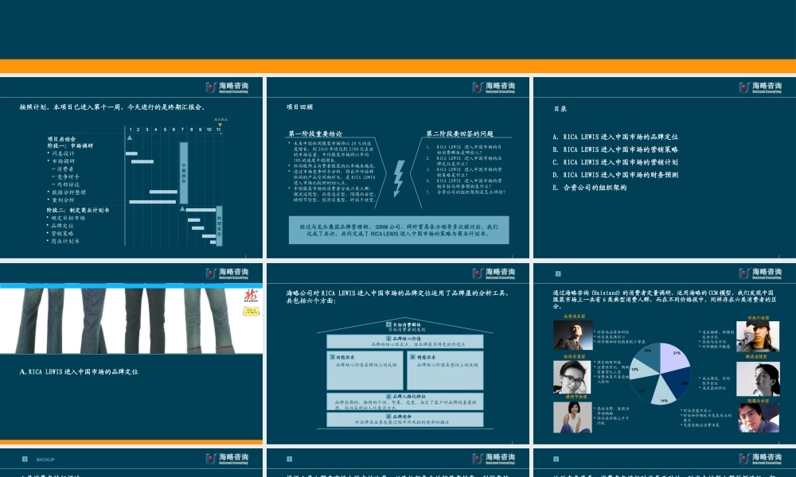Select the 目录 contents slide thumbnail

[665, 168]
